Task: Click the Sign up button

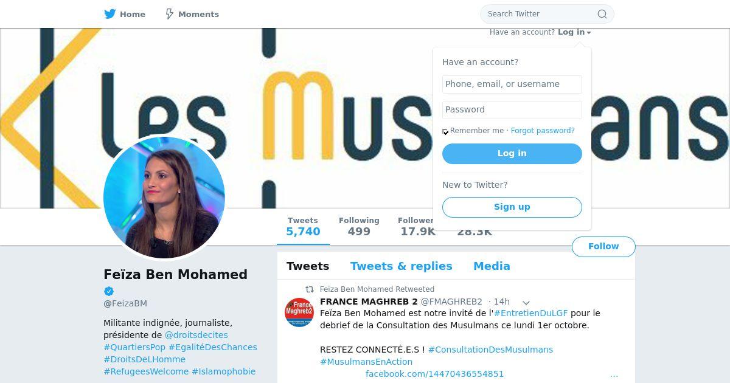Action: (x=512, y=207)
